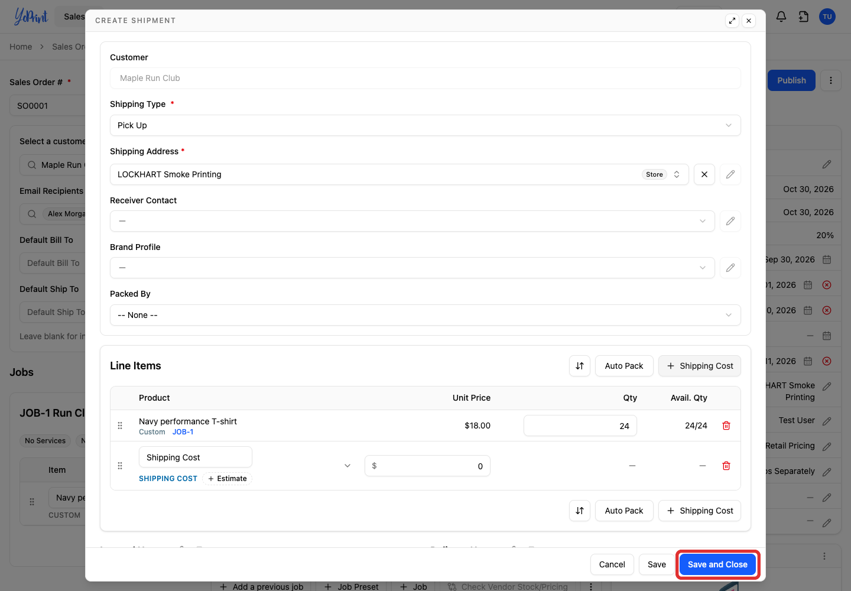Open the JOB-1 link under the T-shirt

point(183,432)
